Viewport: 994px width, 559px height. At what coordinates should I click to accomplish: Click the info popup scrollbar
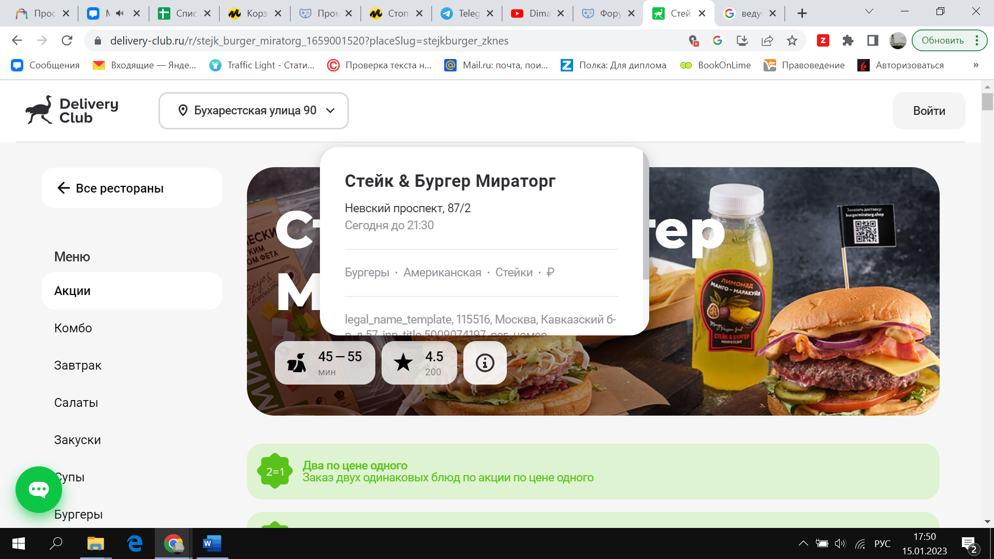646,215
